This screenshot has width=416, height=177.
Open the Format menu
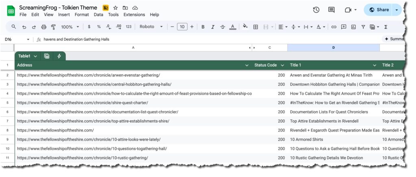point(82,15)
